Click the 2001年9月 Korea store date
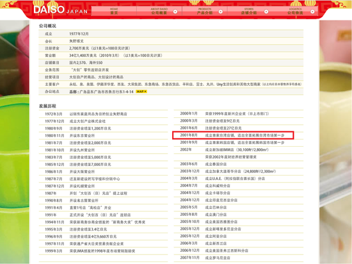The height and width of the screenshot is (264, 352). tap(189, 142)
